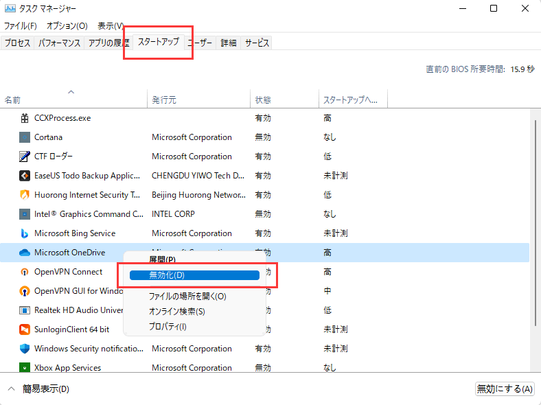Select the Windows Security notificatio... row name
Viewport: 541px width, 405px height.
pyautogui.click(x=89, y=349)
